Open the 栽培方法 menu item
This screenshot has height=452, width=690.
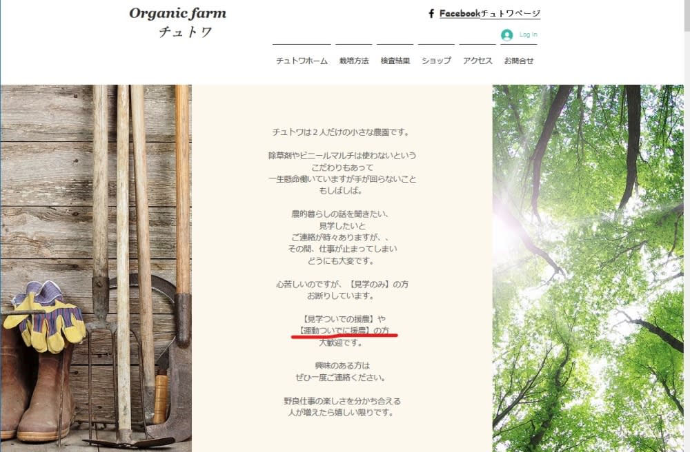354,61
